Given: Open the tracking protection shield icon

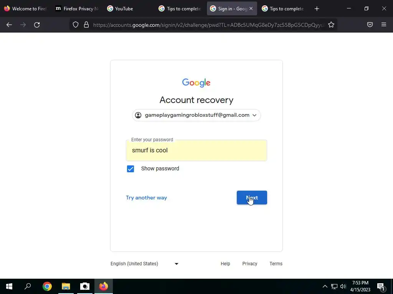Looking at the screenshot, I should coord(76,24).
